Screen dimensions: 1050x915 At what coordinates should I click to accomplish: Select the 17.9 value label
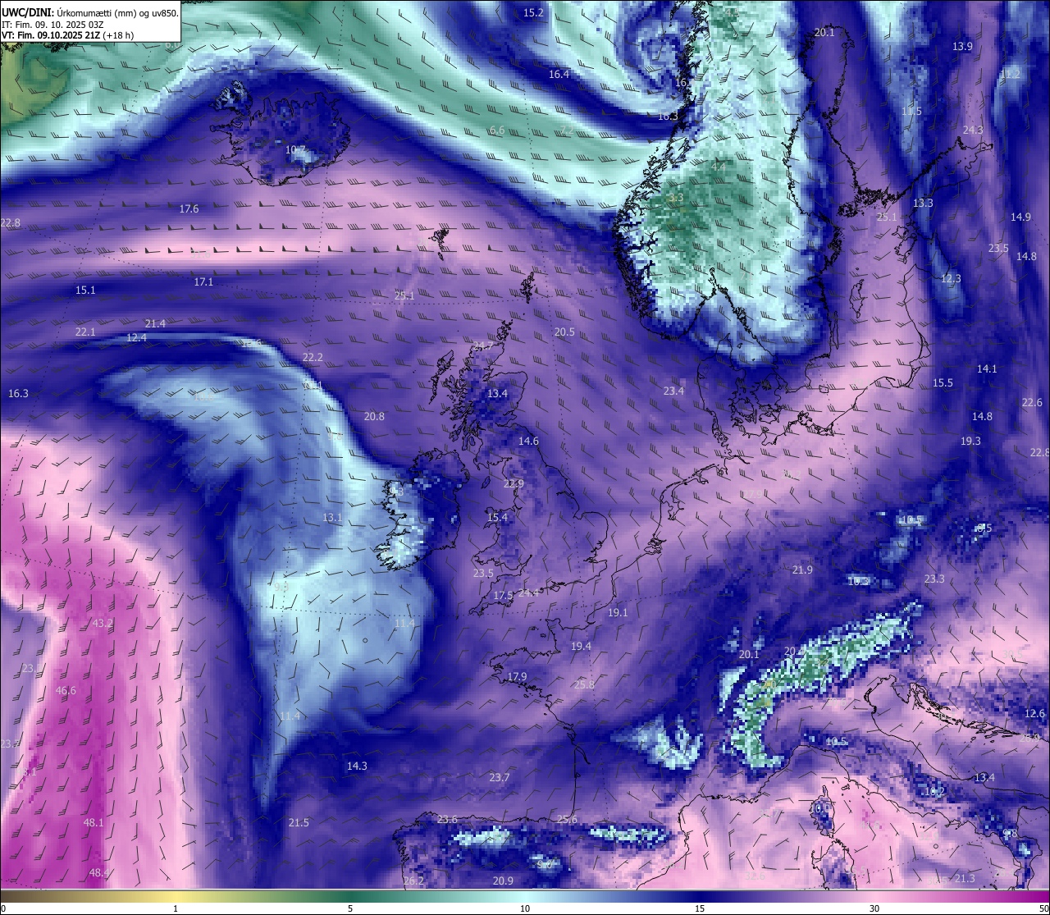pos(517,676)
